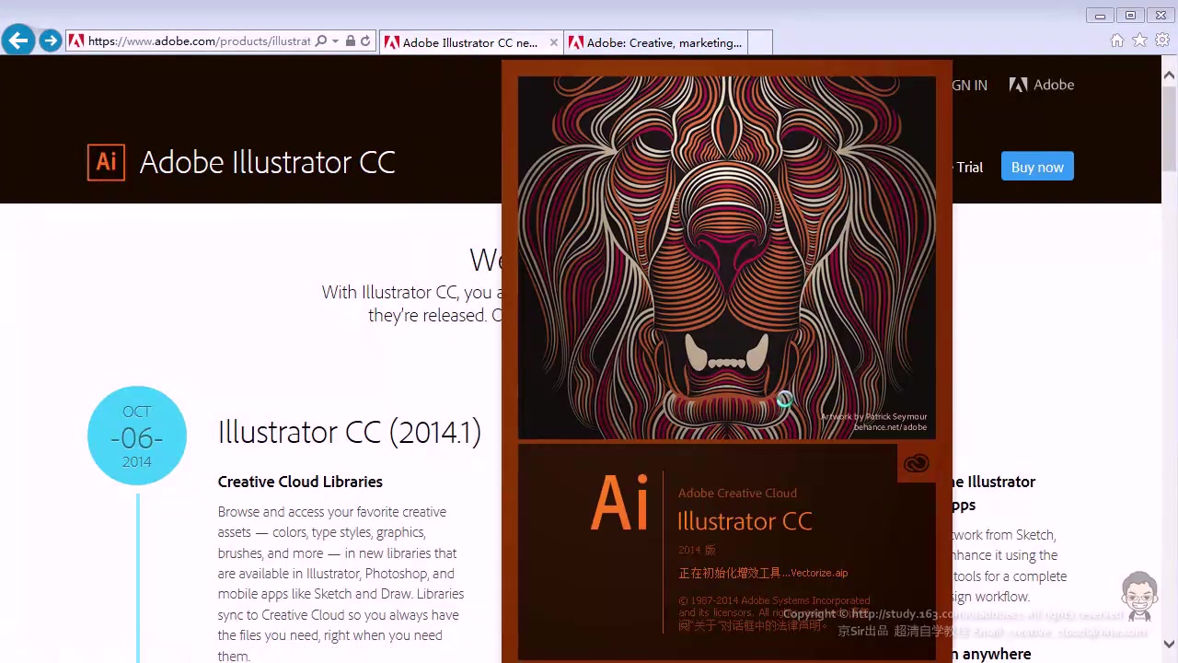Click the browser back arrow button
Viewport: 1178px width, 663px height.
coord(18,41)
